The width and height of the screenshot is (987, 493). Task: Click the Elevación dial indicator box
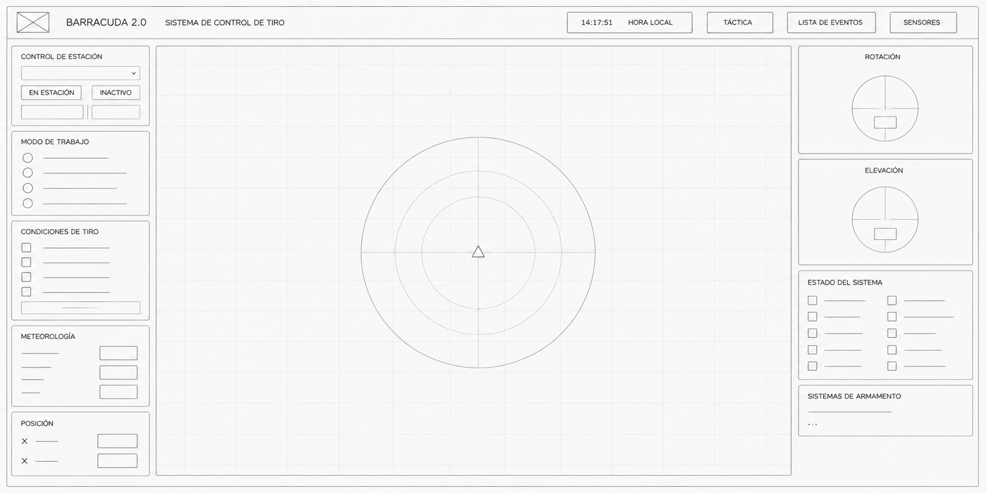pos(885,234)
